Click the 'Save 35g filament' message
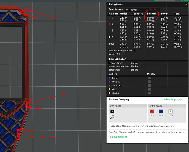 pos(147,132)
